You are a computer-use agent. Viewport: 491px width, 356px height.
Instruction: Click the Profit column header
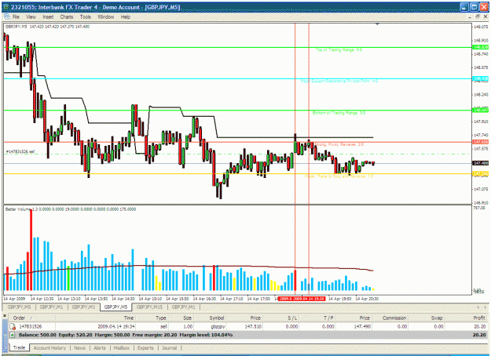click(x=467, y=318)
